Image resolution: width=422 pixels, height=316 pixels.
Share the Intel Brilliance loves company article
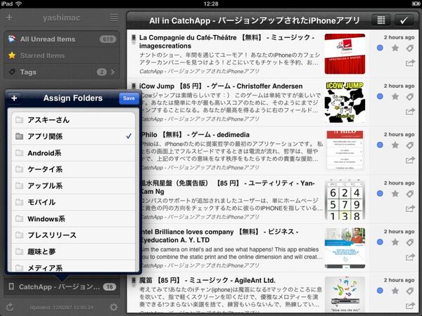point(410,257)
